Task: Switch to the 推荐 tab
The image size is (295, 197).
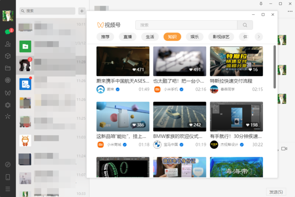Action: coord(106,37)
